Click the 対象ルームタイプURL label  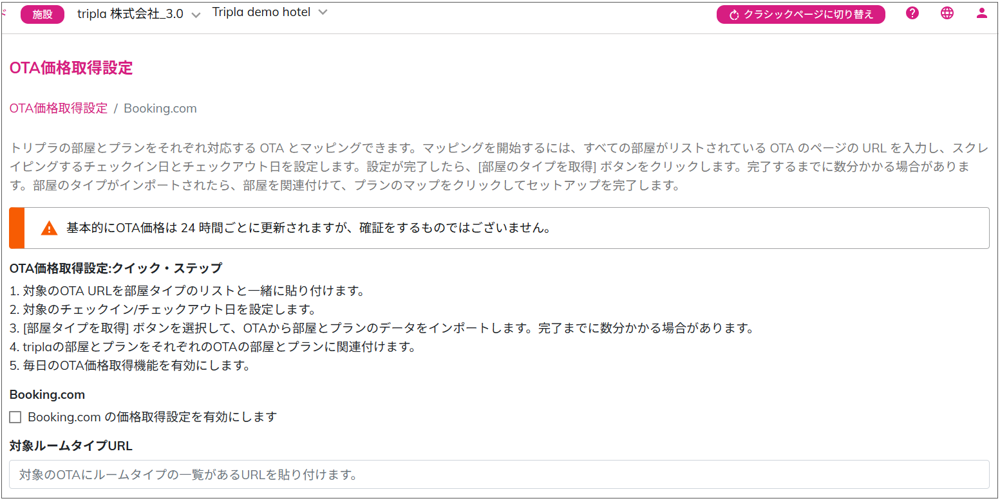pyautogui.click(x=71, y=445)
